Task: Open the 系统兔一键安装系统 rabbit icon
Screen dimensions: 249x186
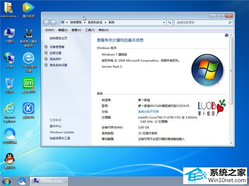Action: point(28,37)
